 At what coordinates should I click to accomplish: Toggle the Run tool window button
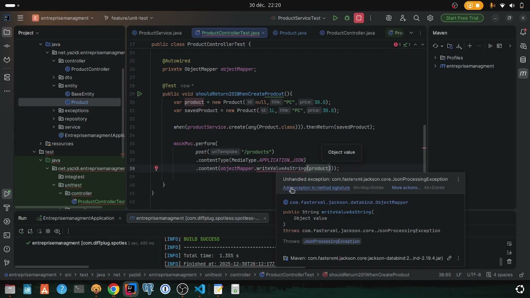point(7,193)
